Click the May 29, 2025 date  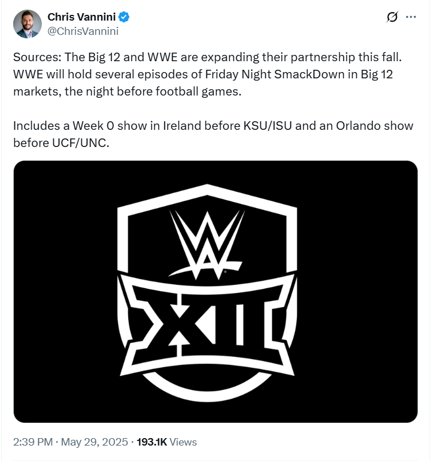point(94,442)
